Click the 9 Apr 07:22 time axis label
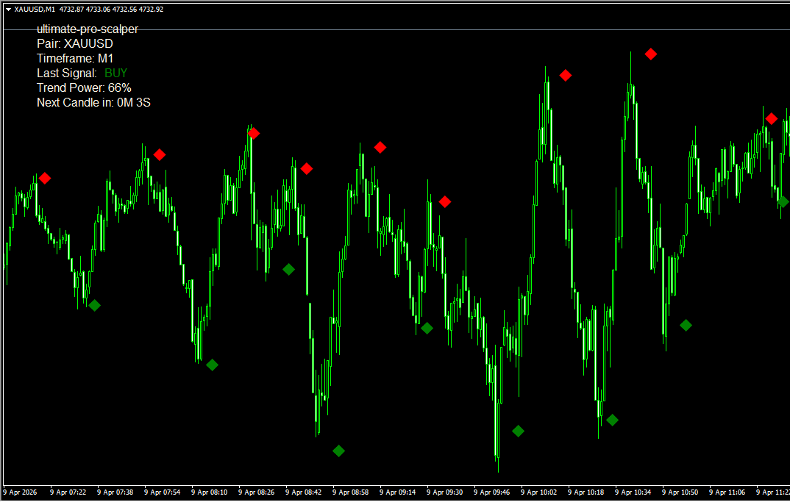 coord(69,492)
